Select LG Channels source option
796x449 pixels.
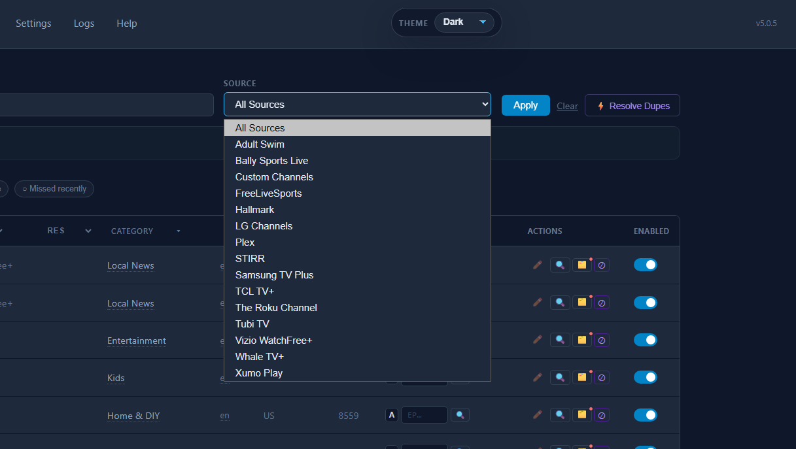[357, 226]
